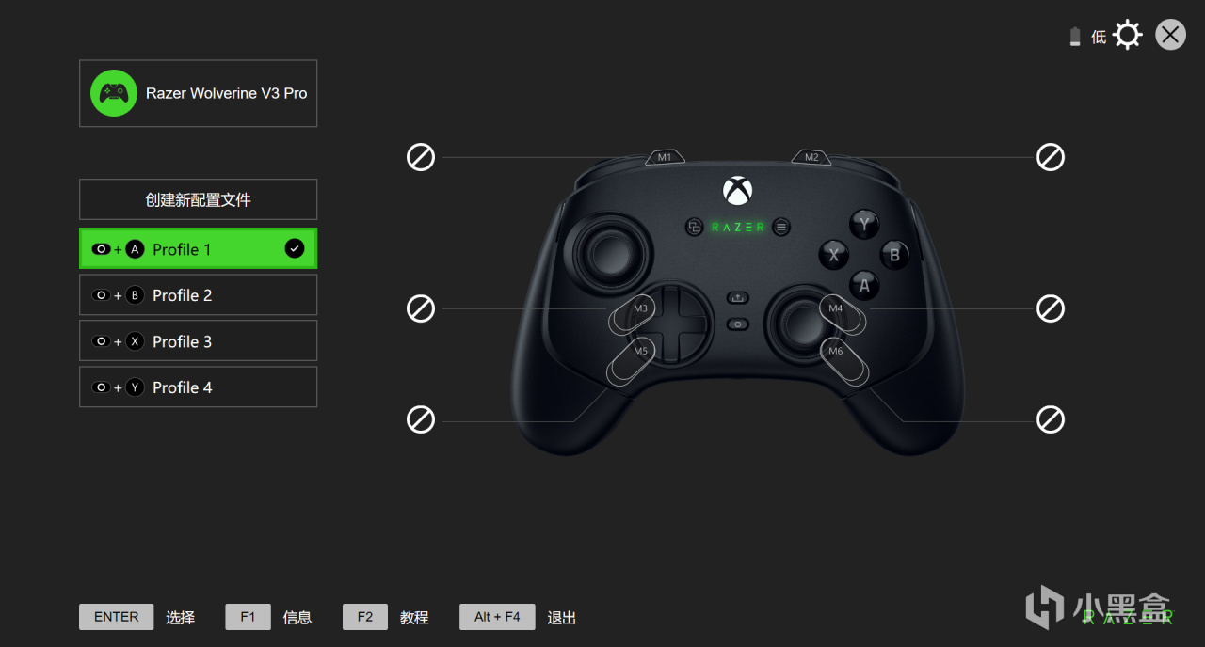The height and width of the screenshot is (647, 1205).
Task: Click 创建新配置文件 button
Action: [x=199, y=199]
